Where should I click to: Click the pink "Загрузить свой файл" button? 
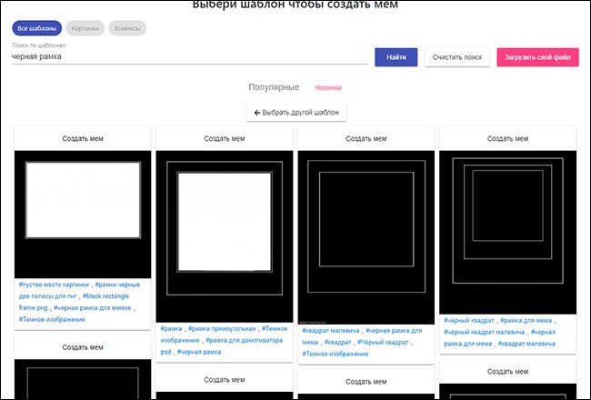click(537, 57)
